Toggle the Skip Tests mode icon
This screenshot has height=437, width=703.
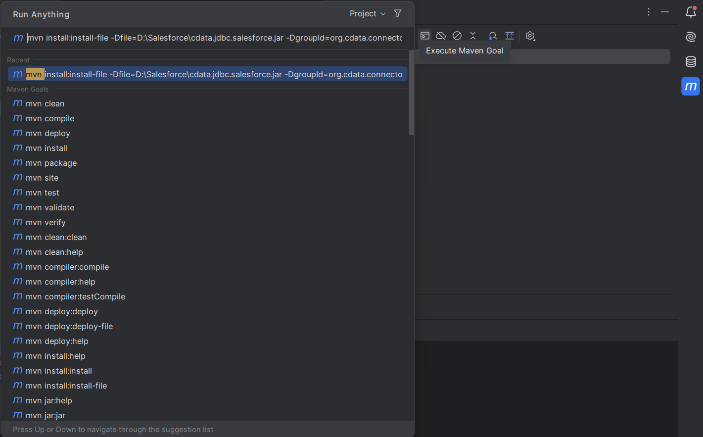click(x=457, y=36)
